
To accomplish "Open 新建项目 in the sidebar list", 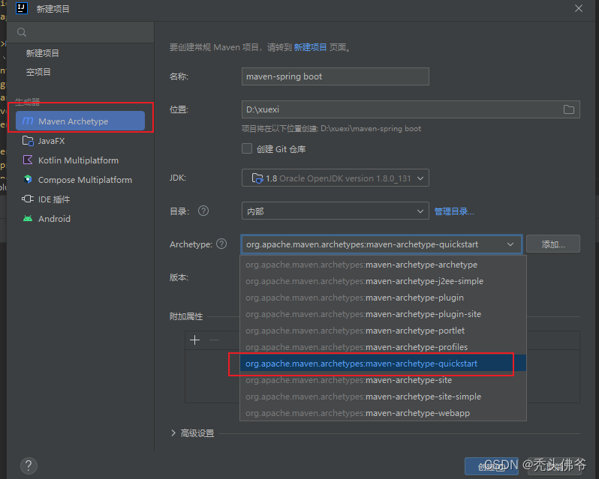I will pos(42,53).
